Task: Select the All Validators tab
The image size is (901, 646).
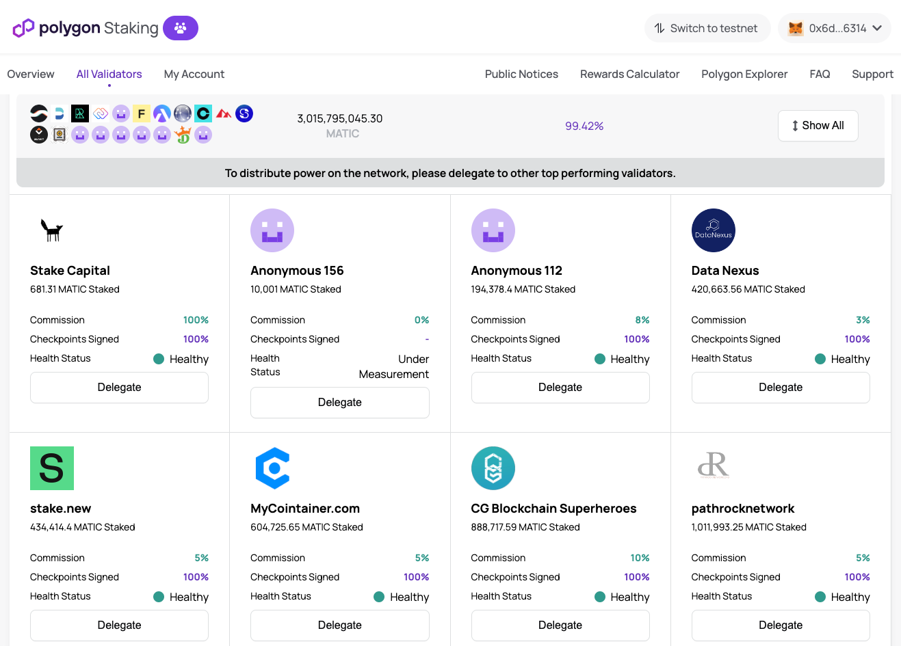Action: pos(109,74)
